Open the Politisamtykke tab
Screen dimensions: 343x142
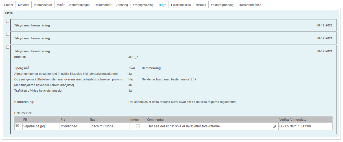181,5
